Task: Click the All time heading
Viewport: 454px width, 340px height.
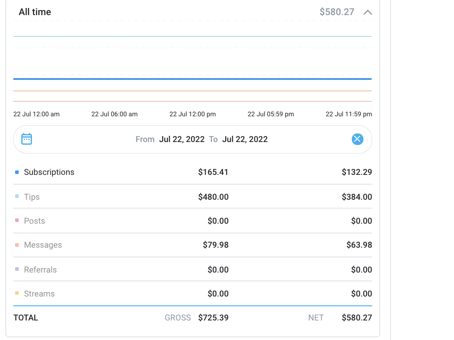Action: pyautogui.click(x=35, y=12)
